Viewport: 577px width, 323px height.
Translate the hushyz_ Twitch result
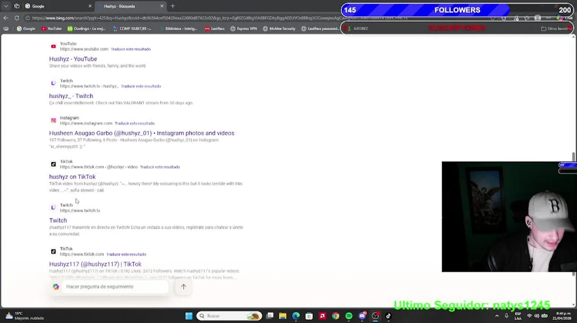pos(141,86)
